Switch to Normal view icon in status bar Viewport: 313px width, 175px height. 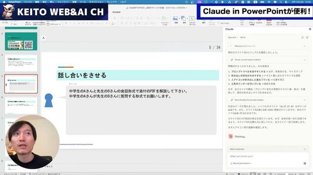(253, 174)
